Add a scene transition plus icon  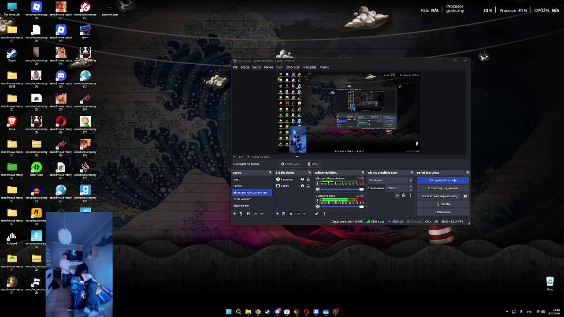tap(397, 195)
